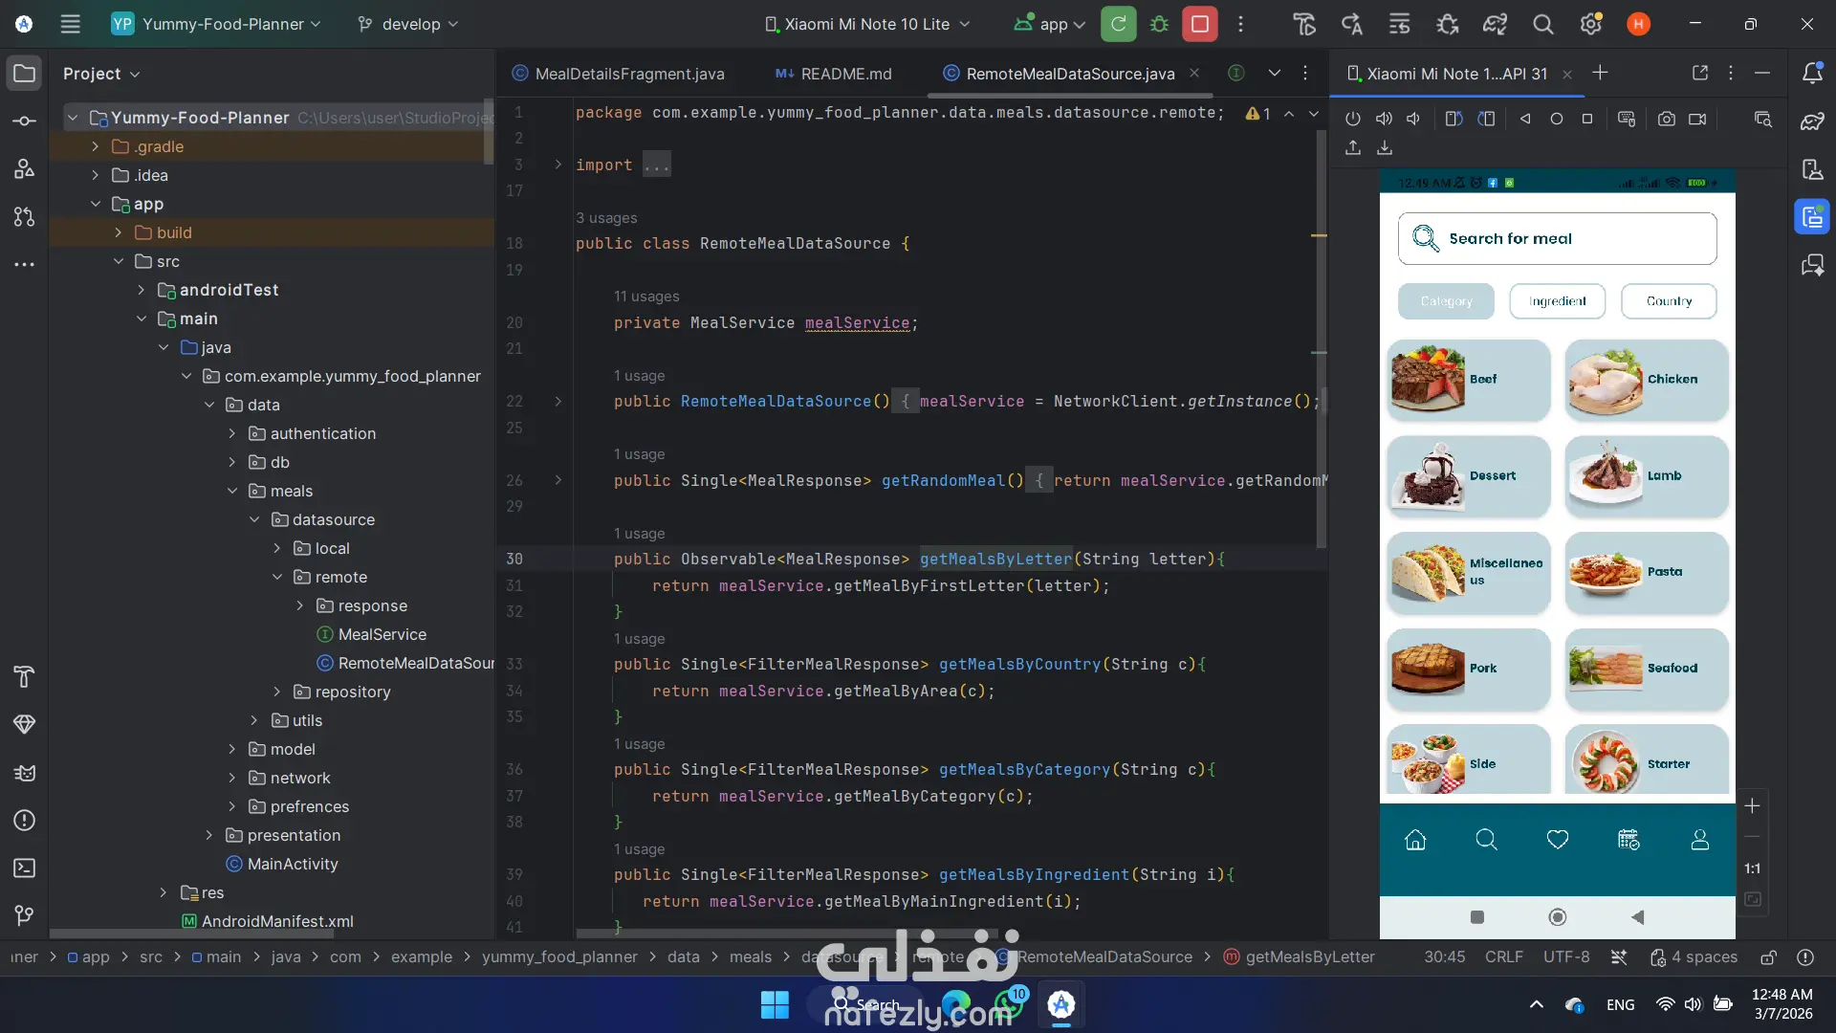Take emulator screenshot with camera icon
1836x1033 pixels.
pyautogui.click(x=1666, y=120)
